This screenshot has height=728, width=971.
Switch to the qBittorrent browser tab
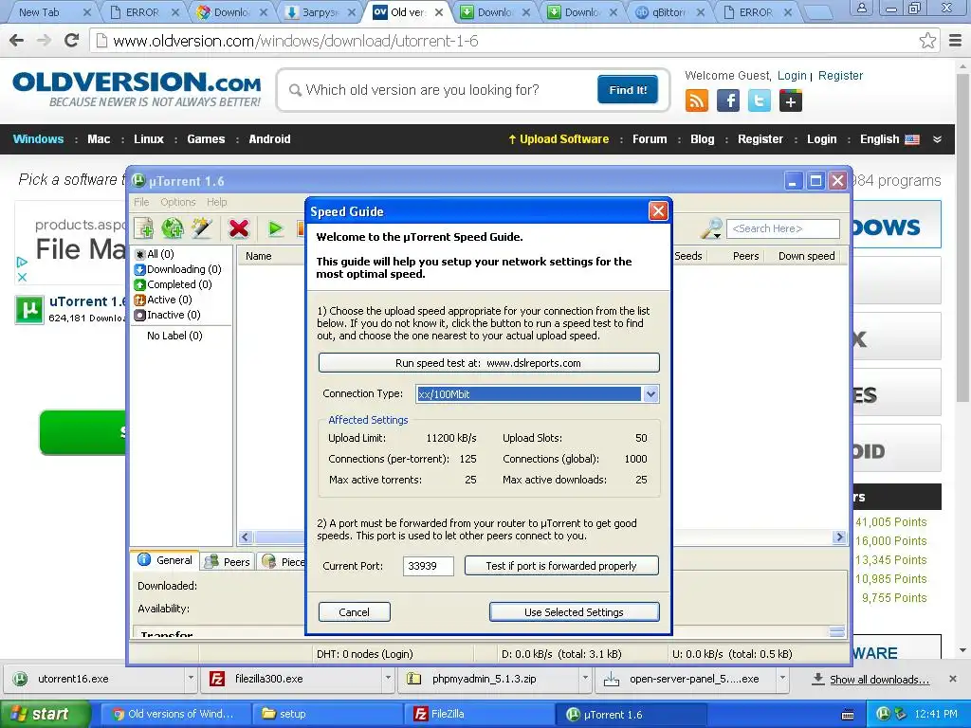point(670,11)
